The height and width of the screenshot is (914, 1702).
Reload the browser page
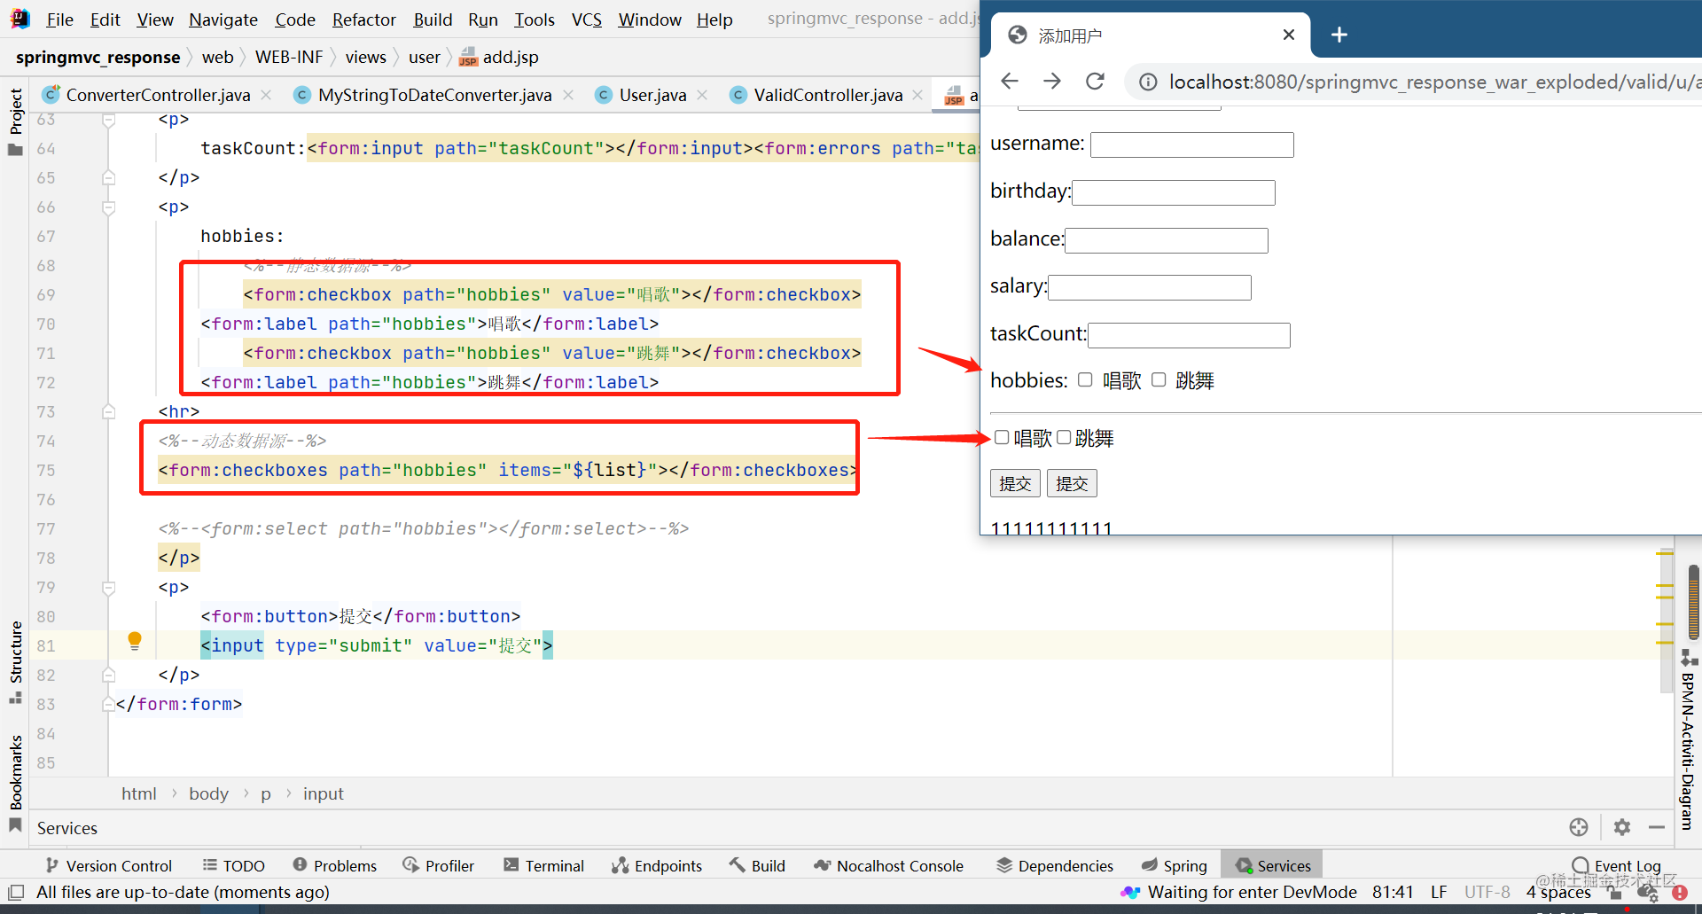pyautogui.click(x=1096, y=82)
